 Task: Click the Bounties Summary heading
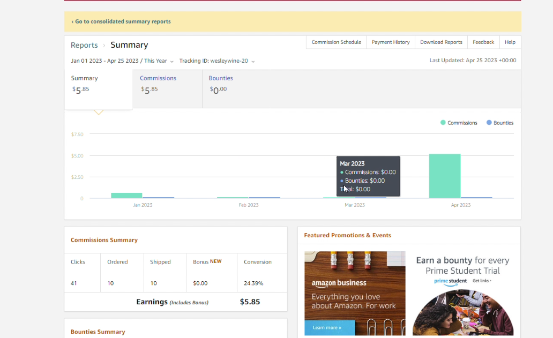98,332
